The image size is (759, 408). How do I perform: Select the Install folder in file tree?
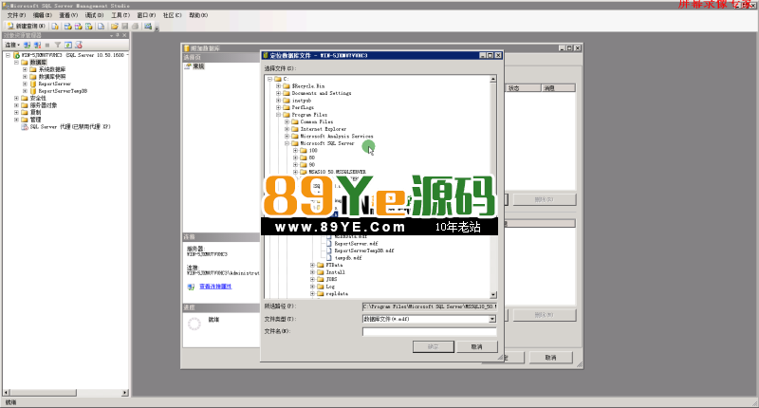(x=335, y=272)
